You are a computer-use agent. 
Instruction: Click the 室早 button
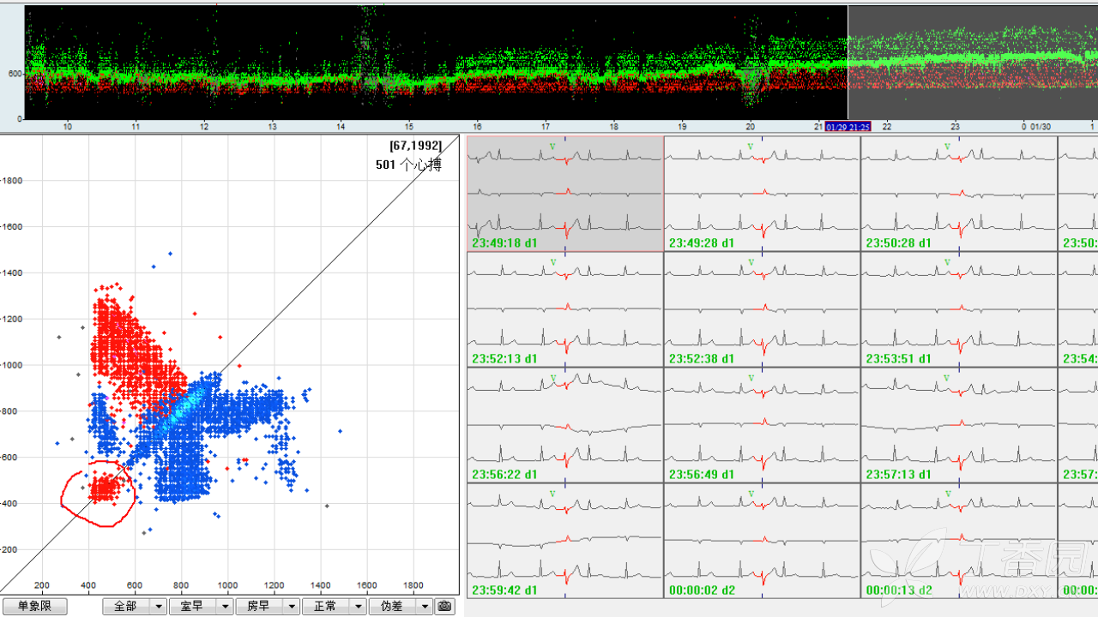coord(192,606)
